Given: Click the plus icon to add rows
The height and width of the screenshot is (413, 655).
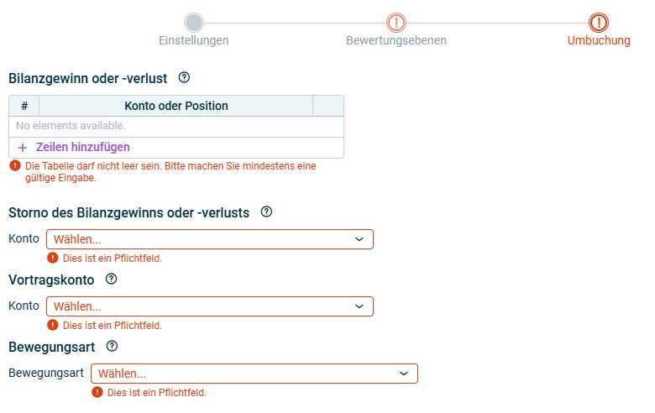Looking at the screenshot, I should [x=23, y=147].
